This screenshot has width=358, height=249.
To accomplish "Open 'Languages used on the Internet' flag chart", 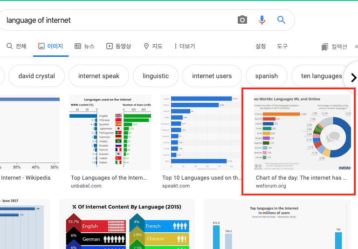I will pyautogui.click(x=110, y=133).
